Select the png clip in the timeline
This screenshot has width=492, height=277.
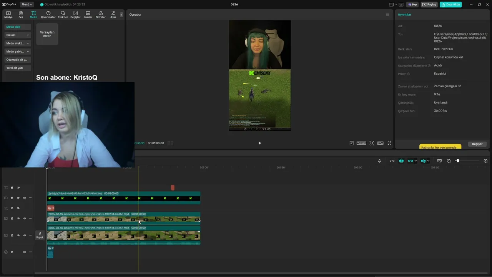tap(123, 198)
